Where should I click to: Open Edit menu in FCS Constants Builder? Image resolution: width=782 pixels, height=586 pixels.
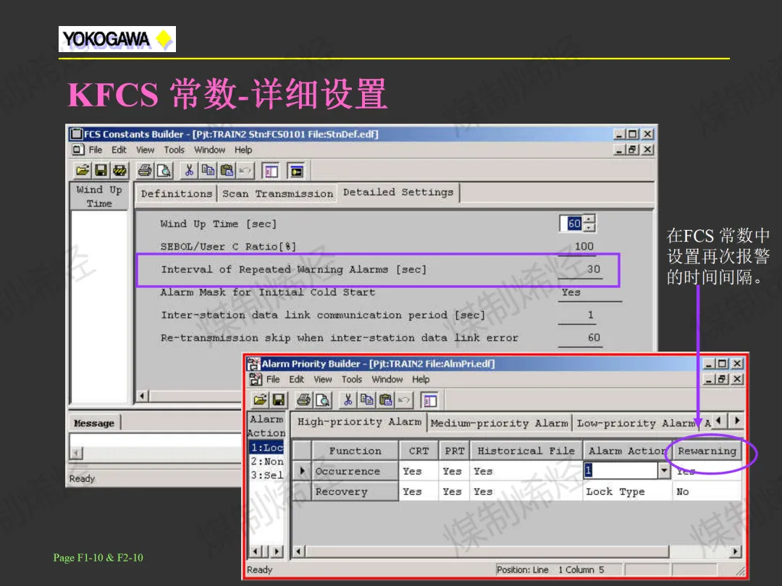(x=119, y=150)
